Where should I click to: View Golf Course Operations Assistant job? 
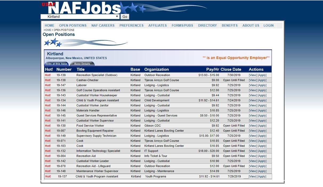(253, 90)
